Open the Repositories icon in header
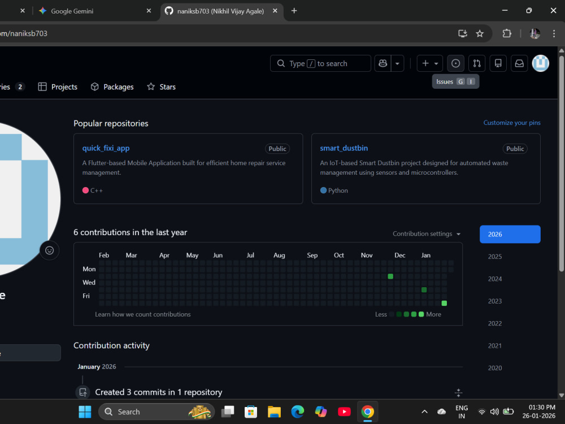565x424 pixels. tap(498, 63)
